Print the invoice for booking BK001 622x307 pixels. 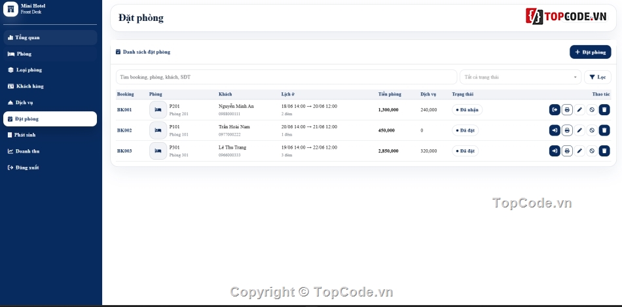click(x=567, y=110)
